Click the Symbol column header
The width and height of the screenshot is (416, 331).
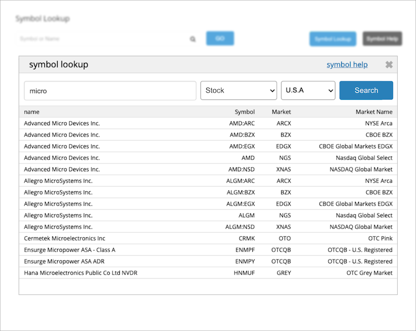[x=245, y=112]
